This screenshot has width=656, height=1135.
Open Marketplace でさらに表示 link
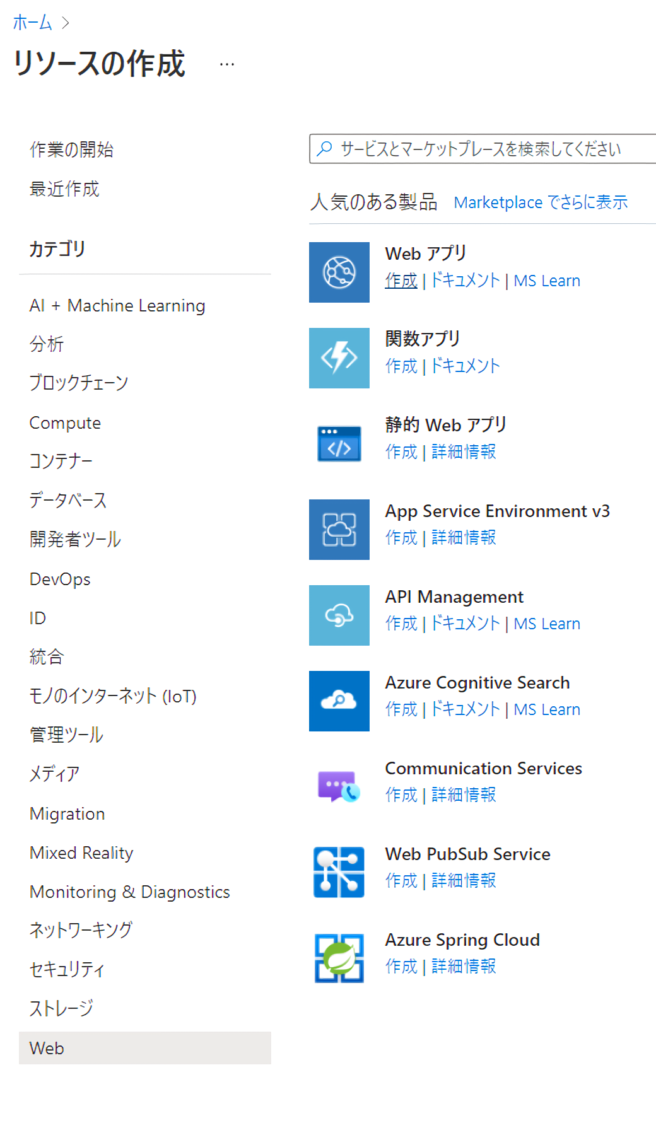pos(541,202)
